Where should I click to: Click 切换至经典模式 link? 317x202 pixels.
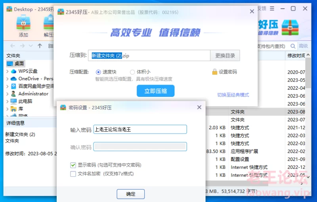tap(233, 95)
